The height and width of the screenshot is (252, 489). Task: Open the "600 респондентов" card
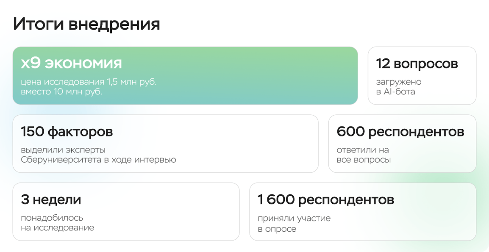(402, 144)
